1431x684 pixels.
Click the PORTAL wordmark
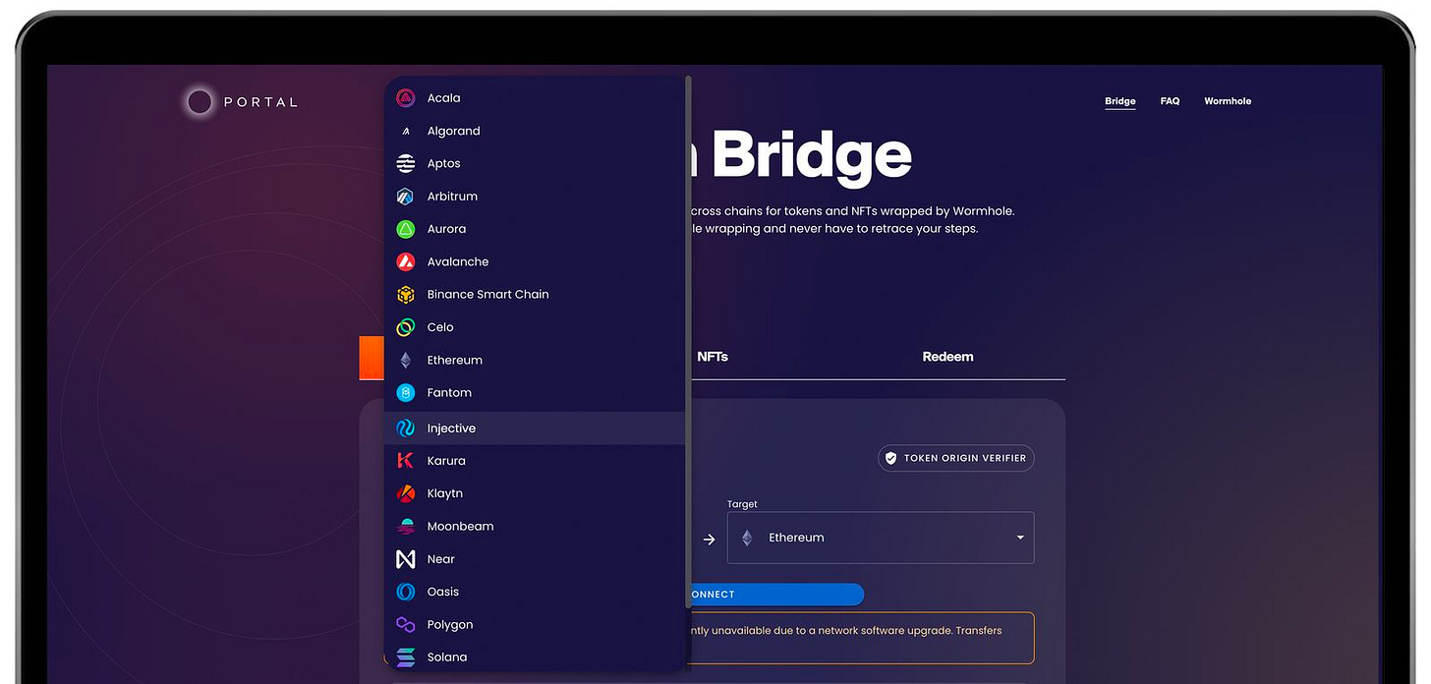tap(260, 101)
